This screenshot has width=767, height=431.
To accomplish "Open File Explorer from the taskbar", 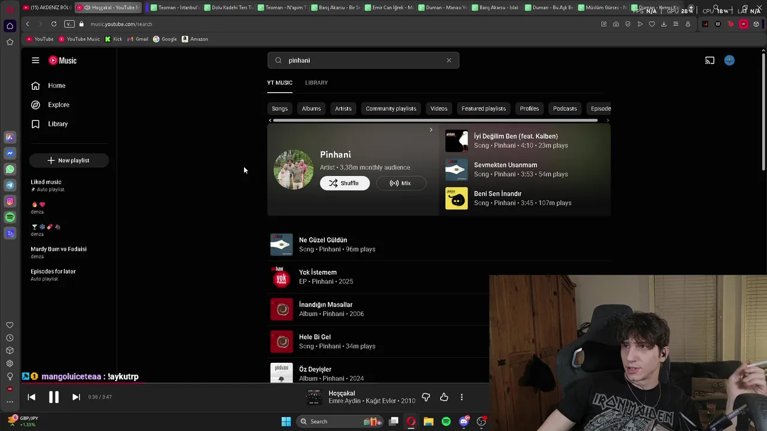I will tap(428, 421).
